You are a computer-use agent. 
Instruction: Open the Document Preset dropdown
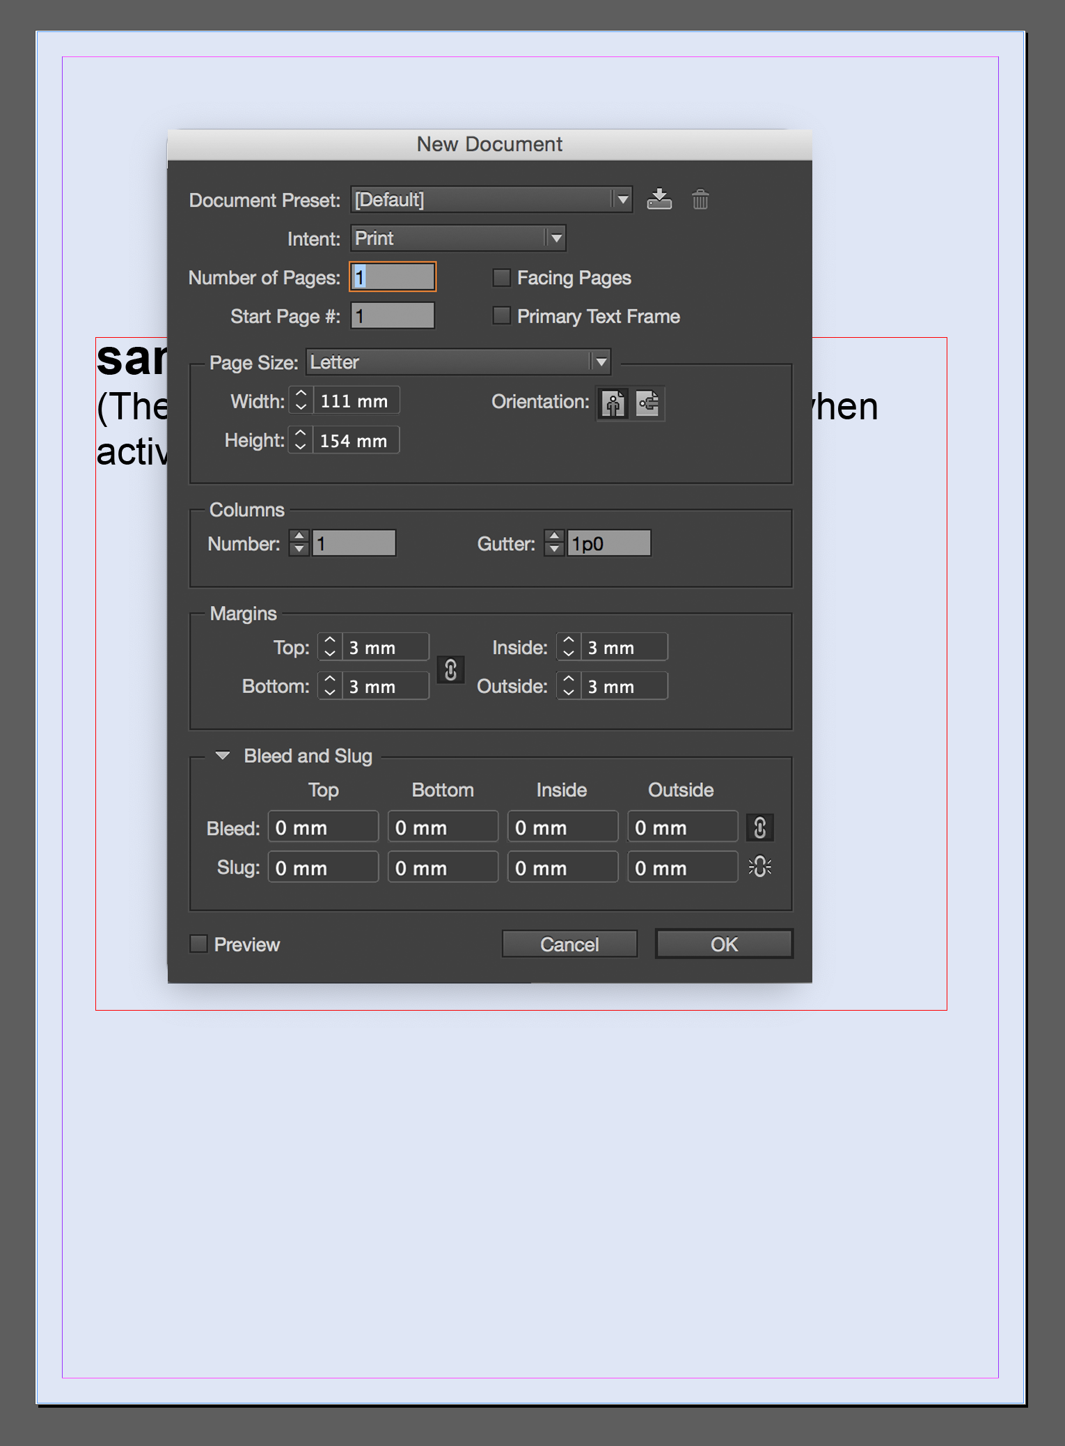click(491, 200)
